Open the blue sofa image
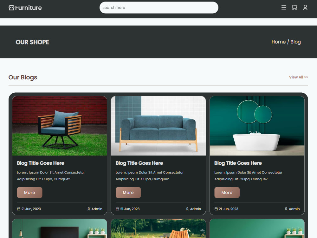This screenshot has height=238, width=317. point(158,126)
